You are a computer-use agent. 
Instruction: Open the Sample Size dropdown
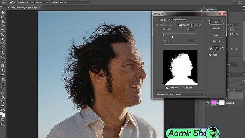40,3
